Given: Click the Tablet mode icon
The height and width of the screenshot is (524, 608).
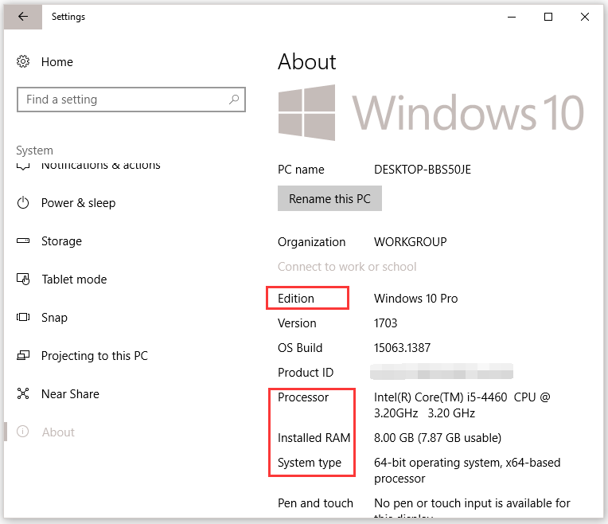Looking at the screenshot, I should point(23,279).
